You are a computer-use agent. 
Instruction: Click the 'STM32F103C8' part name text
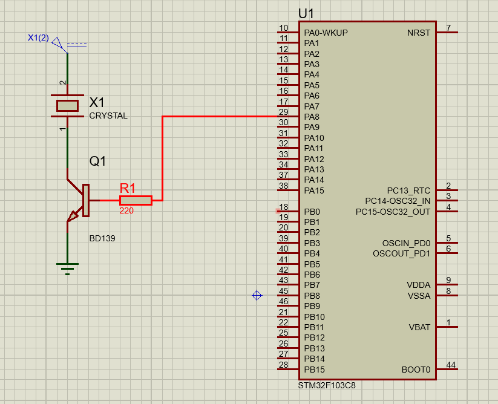click(327, 386)
